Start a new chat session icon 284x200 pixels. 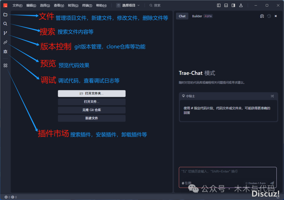[262, 16]
